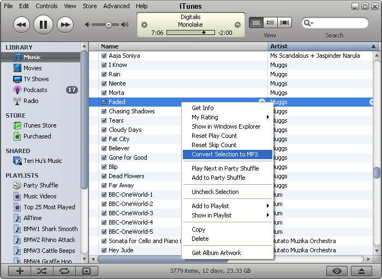382x279 pixels.
Task: Switch to Cover Flow view icon
Action: tap(285, 23)
